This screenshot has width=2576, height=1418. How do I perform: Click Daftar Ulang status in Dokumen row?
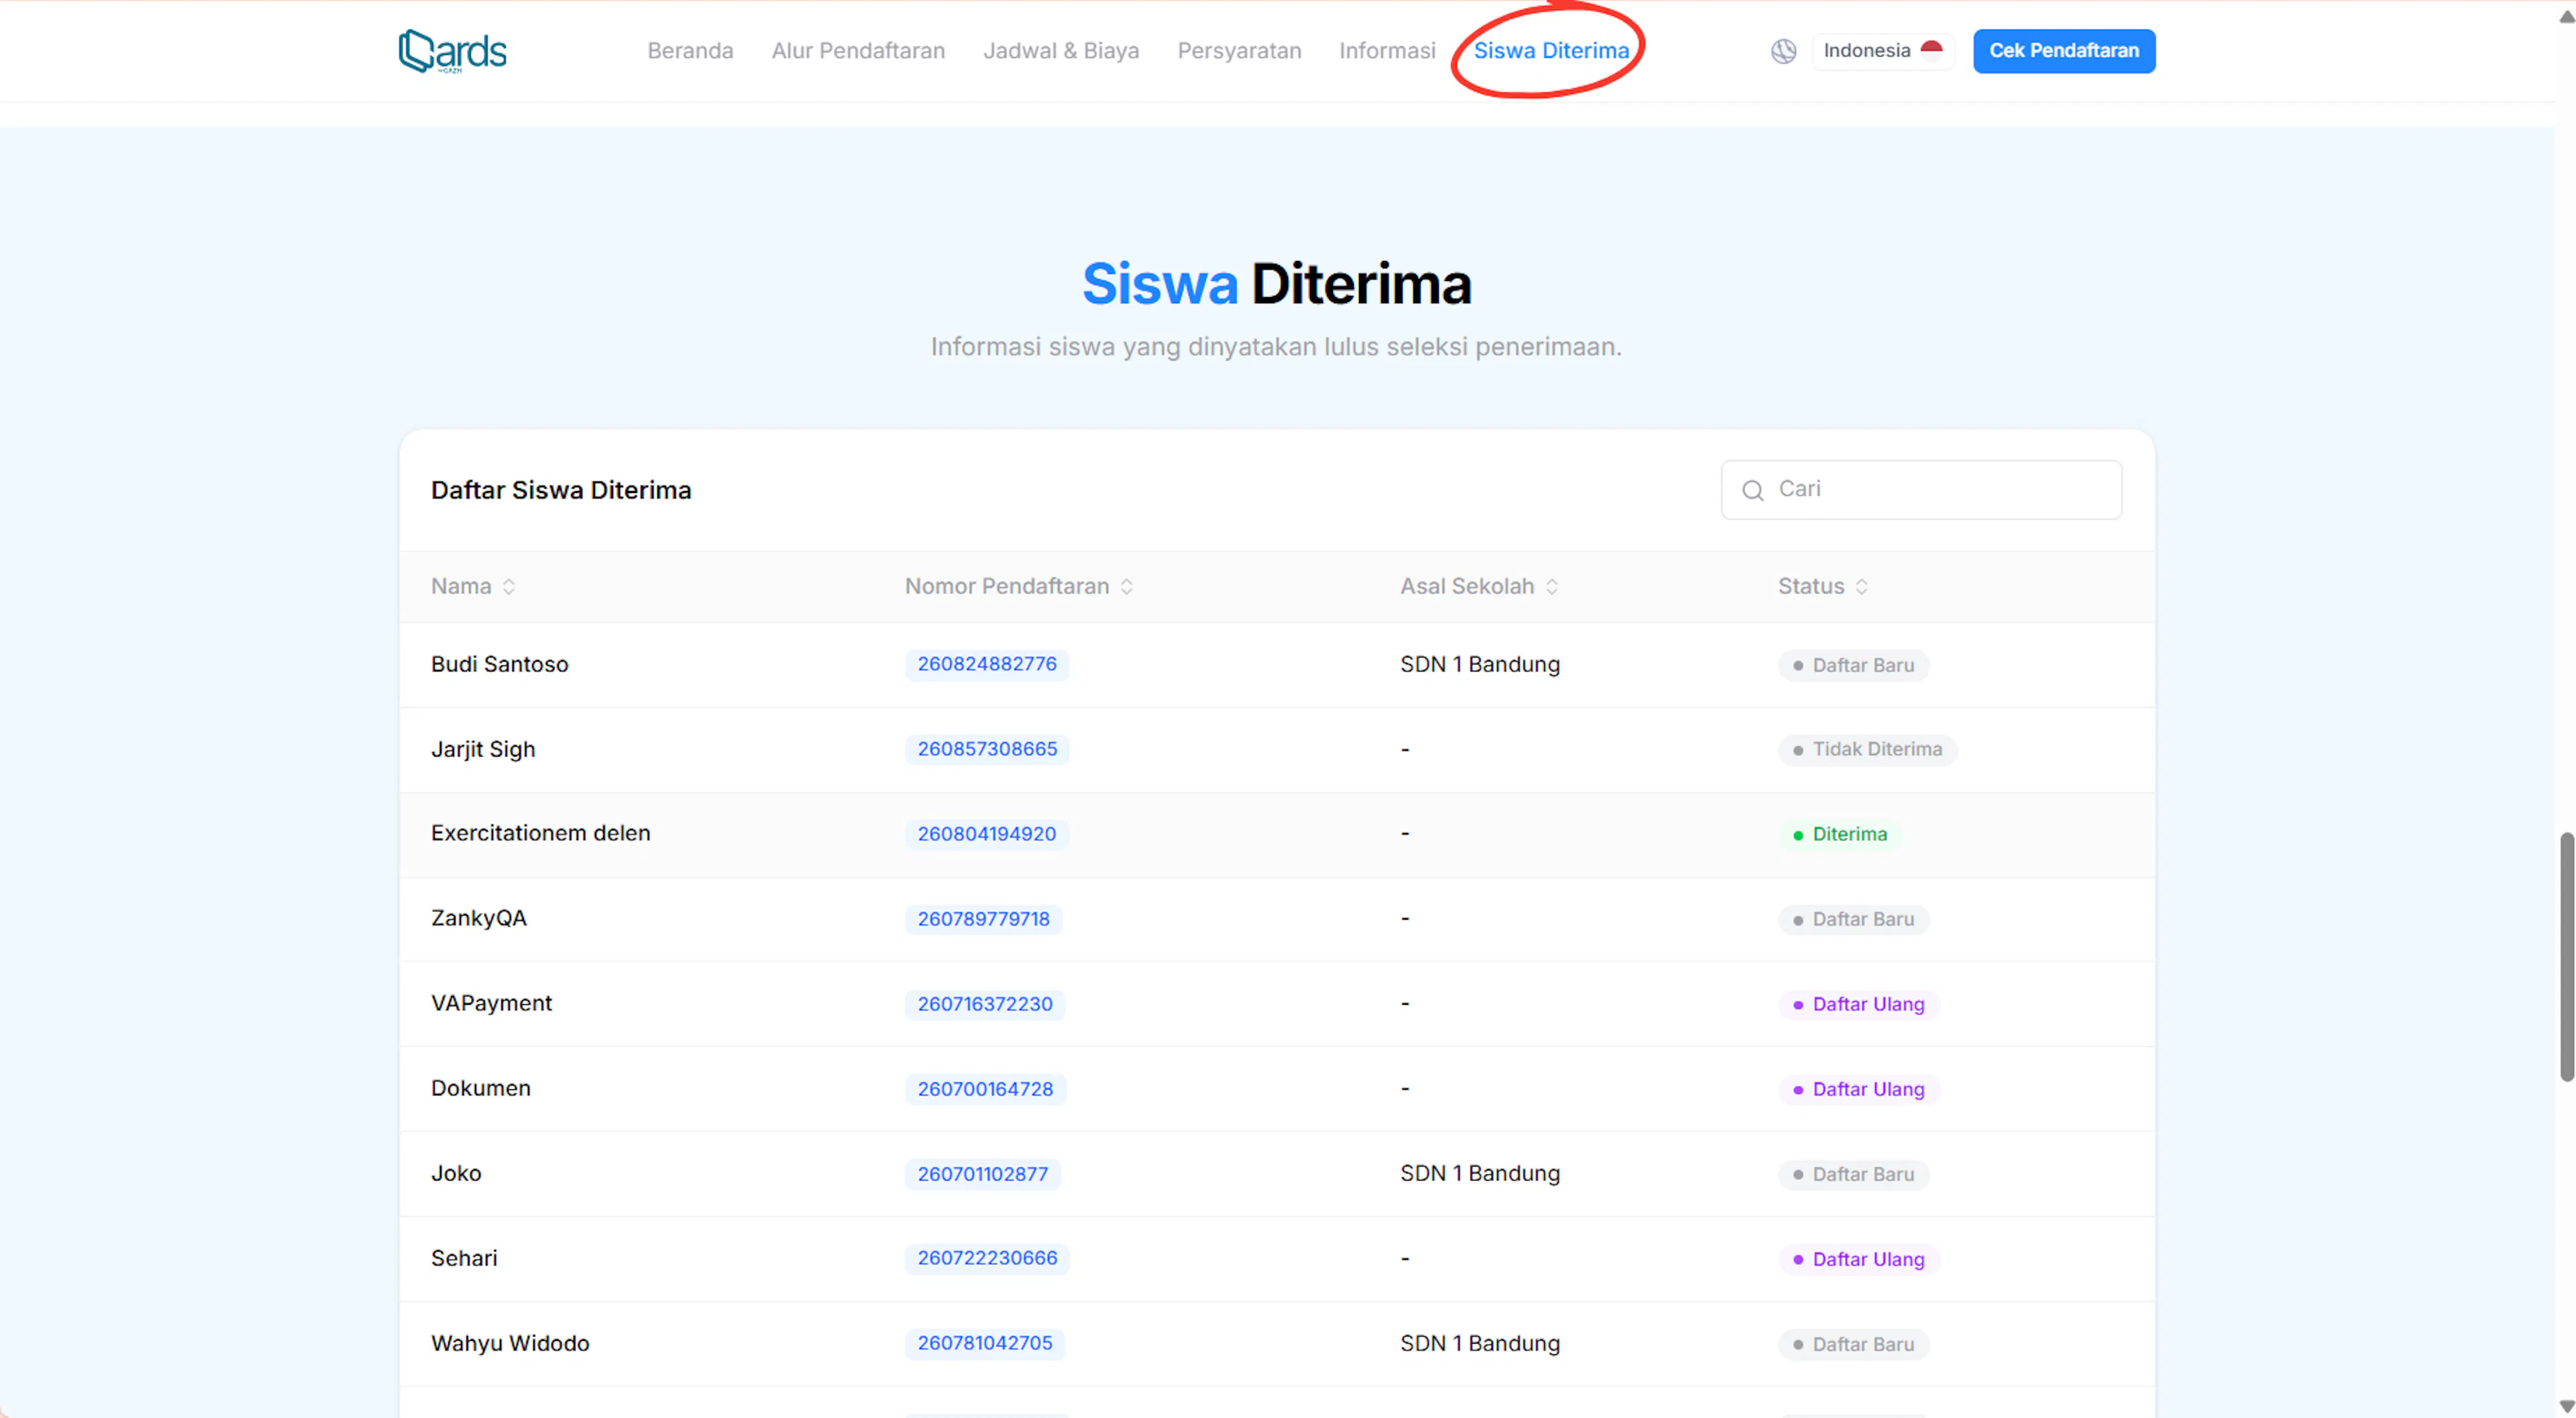(x=1858, y=1090)
